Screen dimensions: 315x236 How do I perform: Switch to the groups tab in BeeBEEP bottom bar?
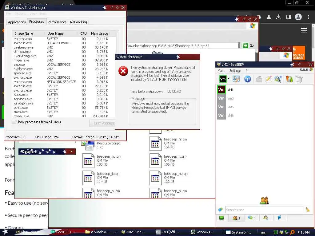[x=265, y=218]
